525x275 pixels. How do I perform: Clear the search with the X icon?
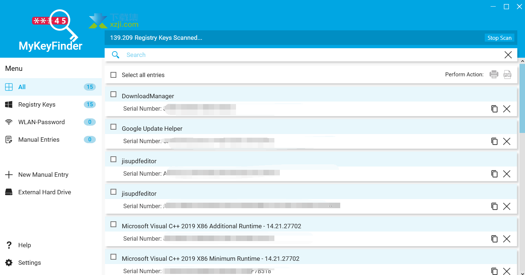tap(508, 55)
